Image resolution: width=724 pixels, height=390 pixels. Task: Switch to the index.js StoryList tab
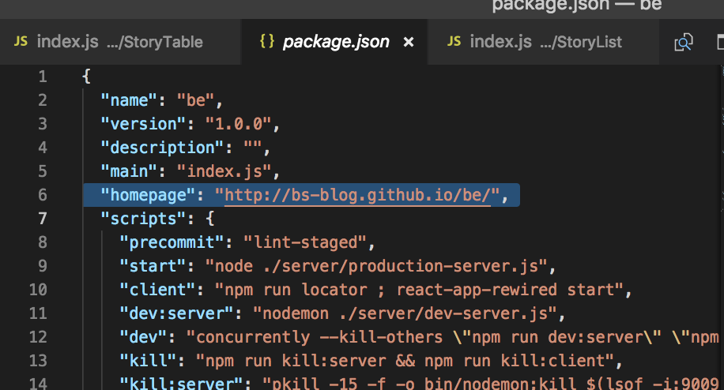pyautogui.click(x=545, y=42)
